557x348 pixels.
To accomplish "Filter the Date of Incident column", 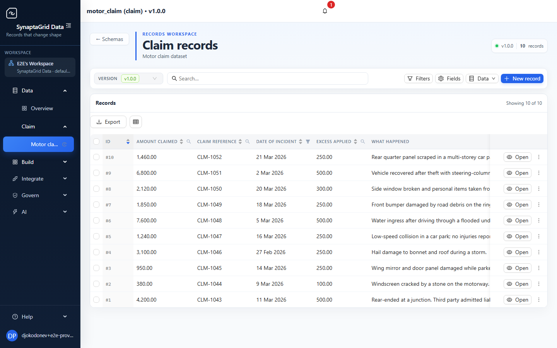I will coord(308,142).
